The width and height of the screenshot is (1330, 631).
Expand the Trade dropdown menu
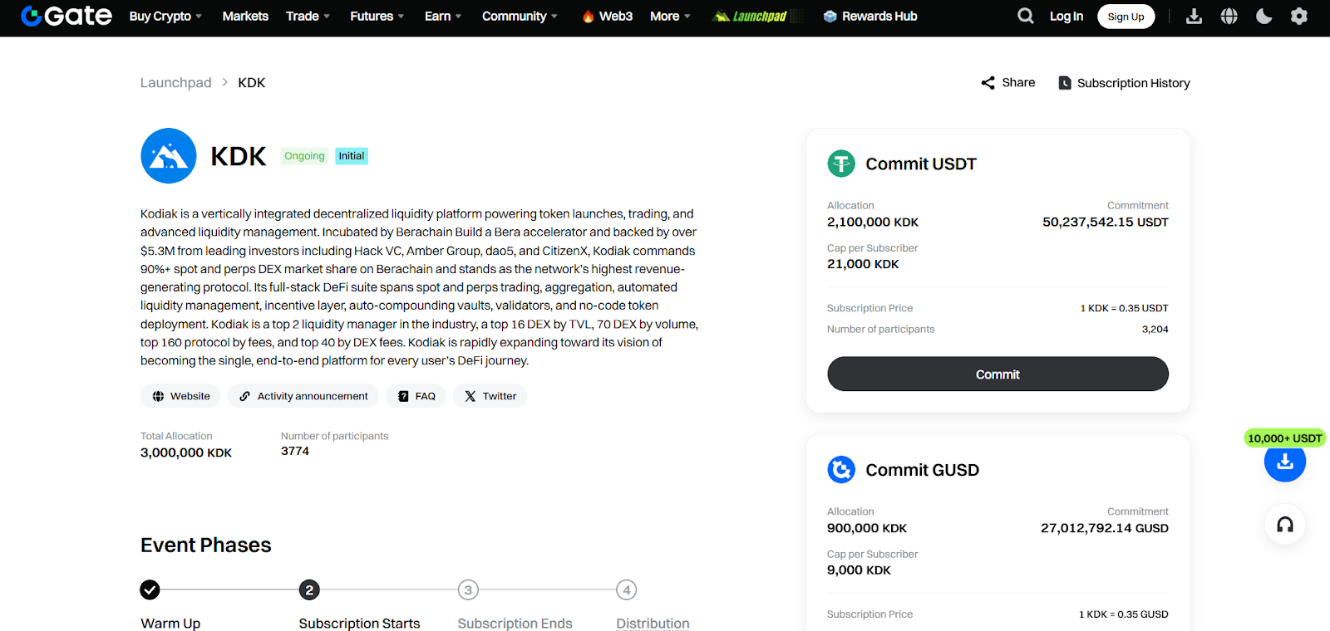click(x=308, y=16)
